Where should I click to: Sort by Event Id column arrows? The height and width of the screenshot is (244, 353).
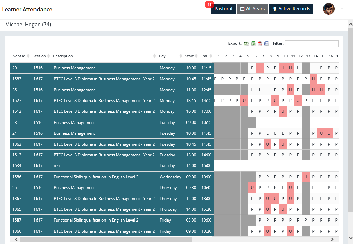click(28, 56)
